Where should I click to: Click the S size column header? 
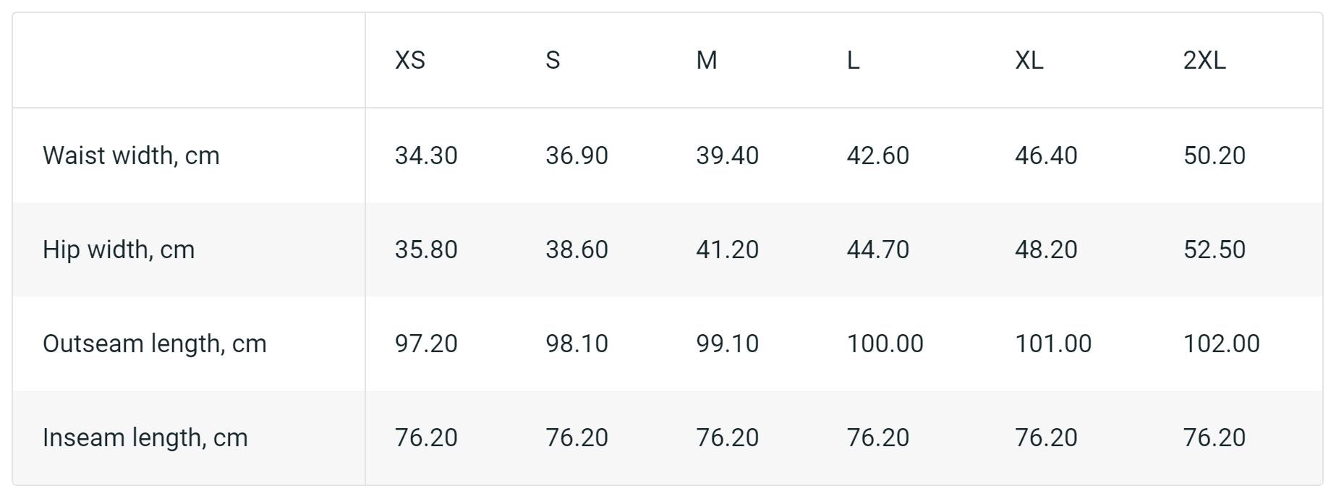tap(553, 60)
